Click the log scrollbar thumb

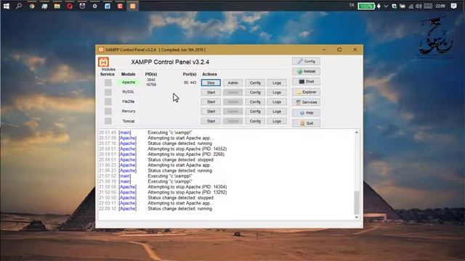[x=357, y=203]
